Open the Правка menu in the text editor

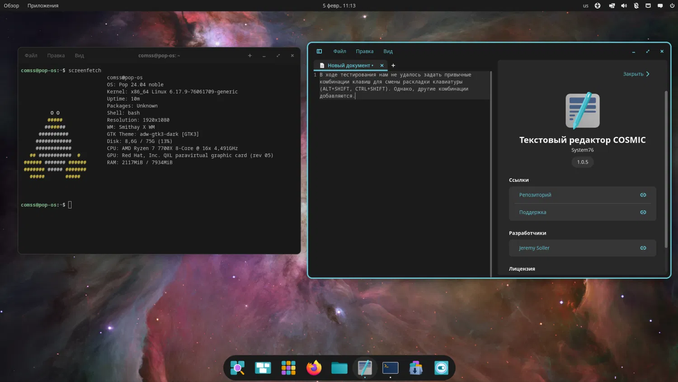click(x=364, y=52)
